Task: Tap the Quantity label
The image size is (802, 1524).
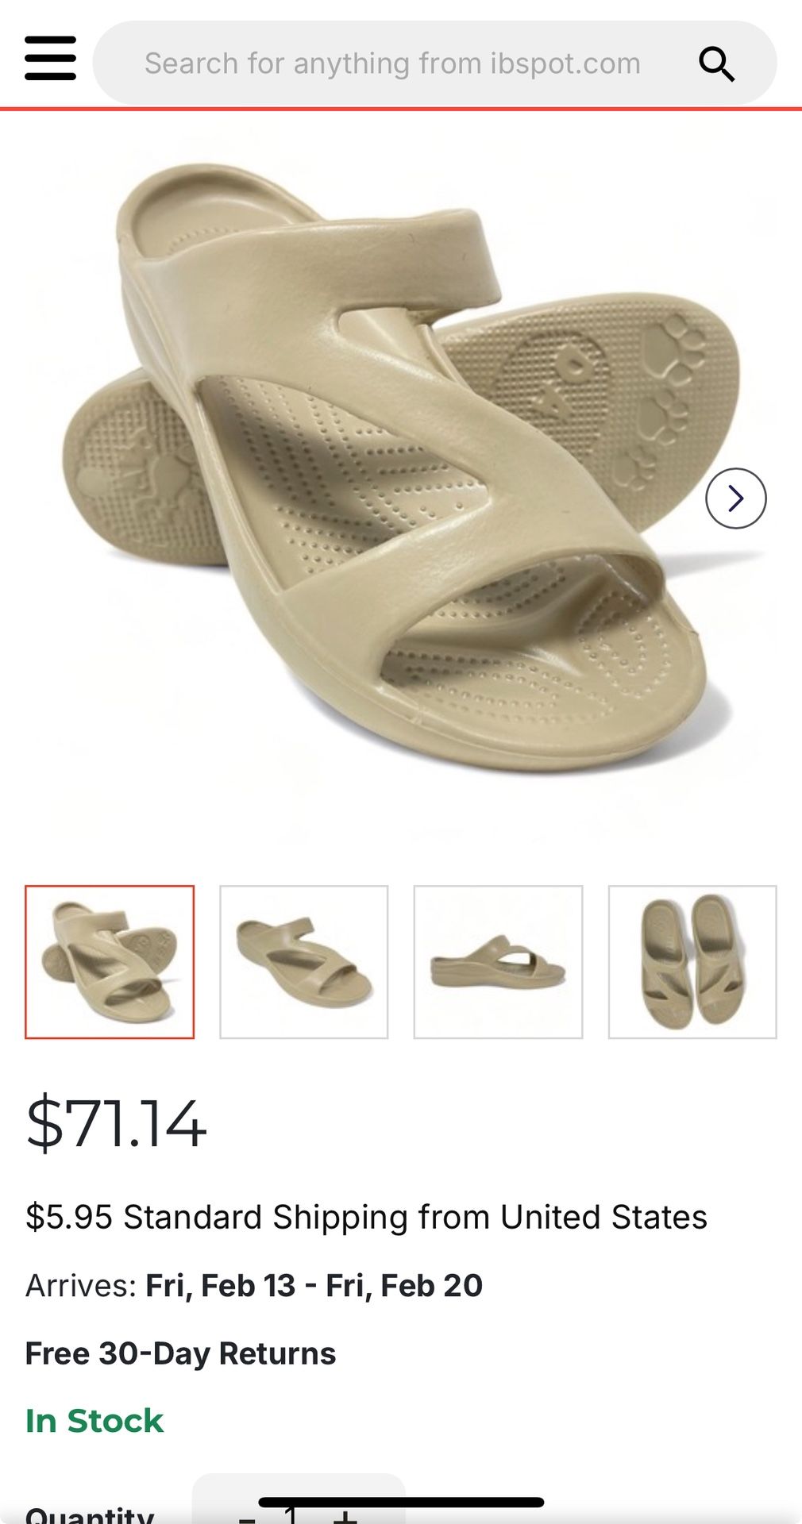Action: pyautogui.click(x=90, y=1514)
